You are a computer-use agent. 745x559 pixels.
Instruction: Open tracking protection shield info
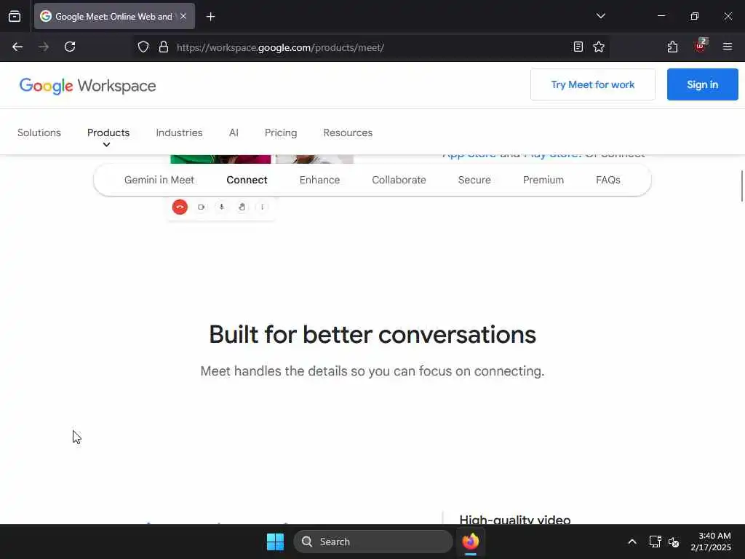[x=143, y=47]
